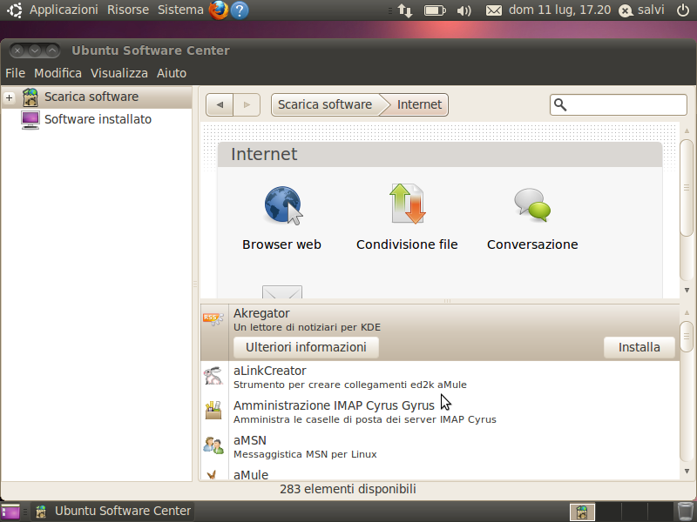This screenshot has height=522, width=697.
Task: Click the Ubuntu logo menu icon
Action: (x=15, y=10)
